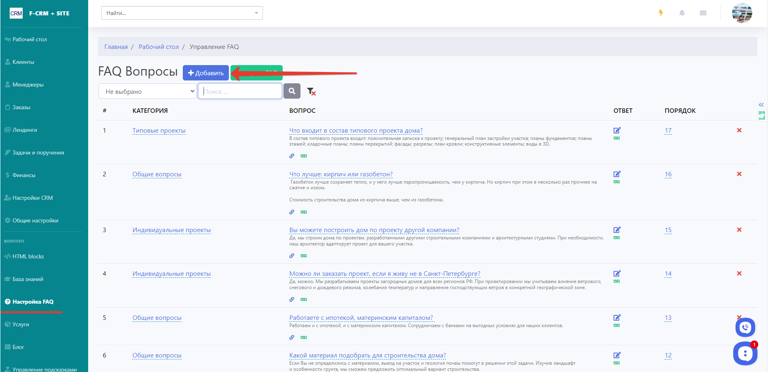The width and height of the screenshot is (768, 372).
Task: Open the phone callback widget
Action: coord(745,328)
